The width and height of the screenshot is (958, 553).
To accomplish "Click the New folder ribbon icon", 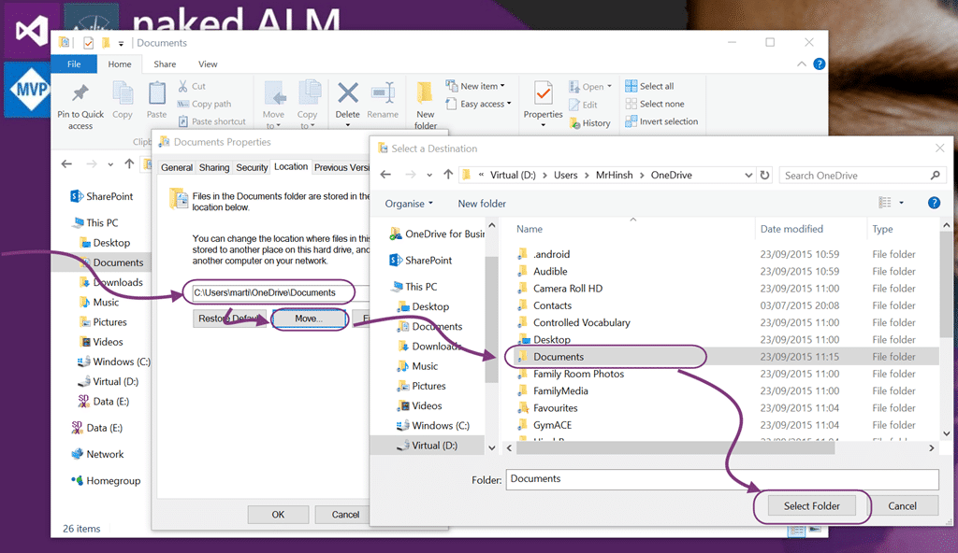I will coord(425,93).
